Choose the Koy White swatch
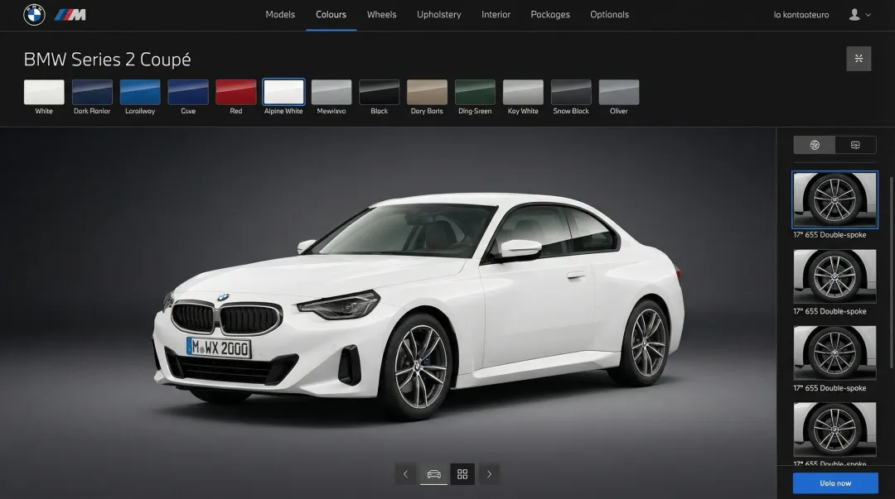Viewport: 895px width, 499px height. click(523, 92)
